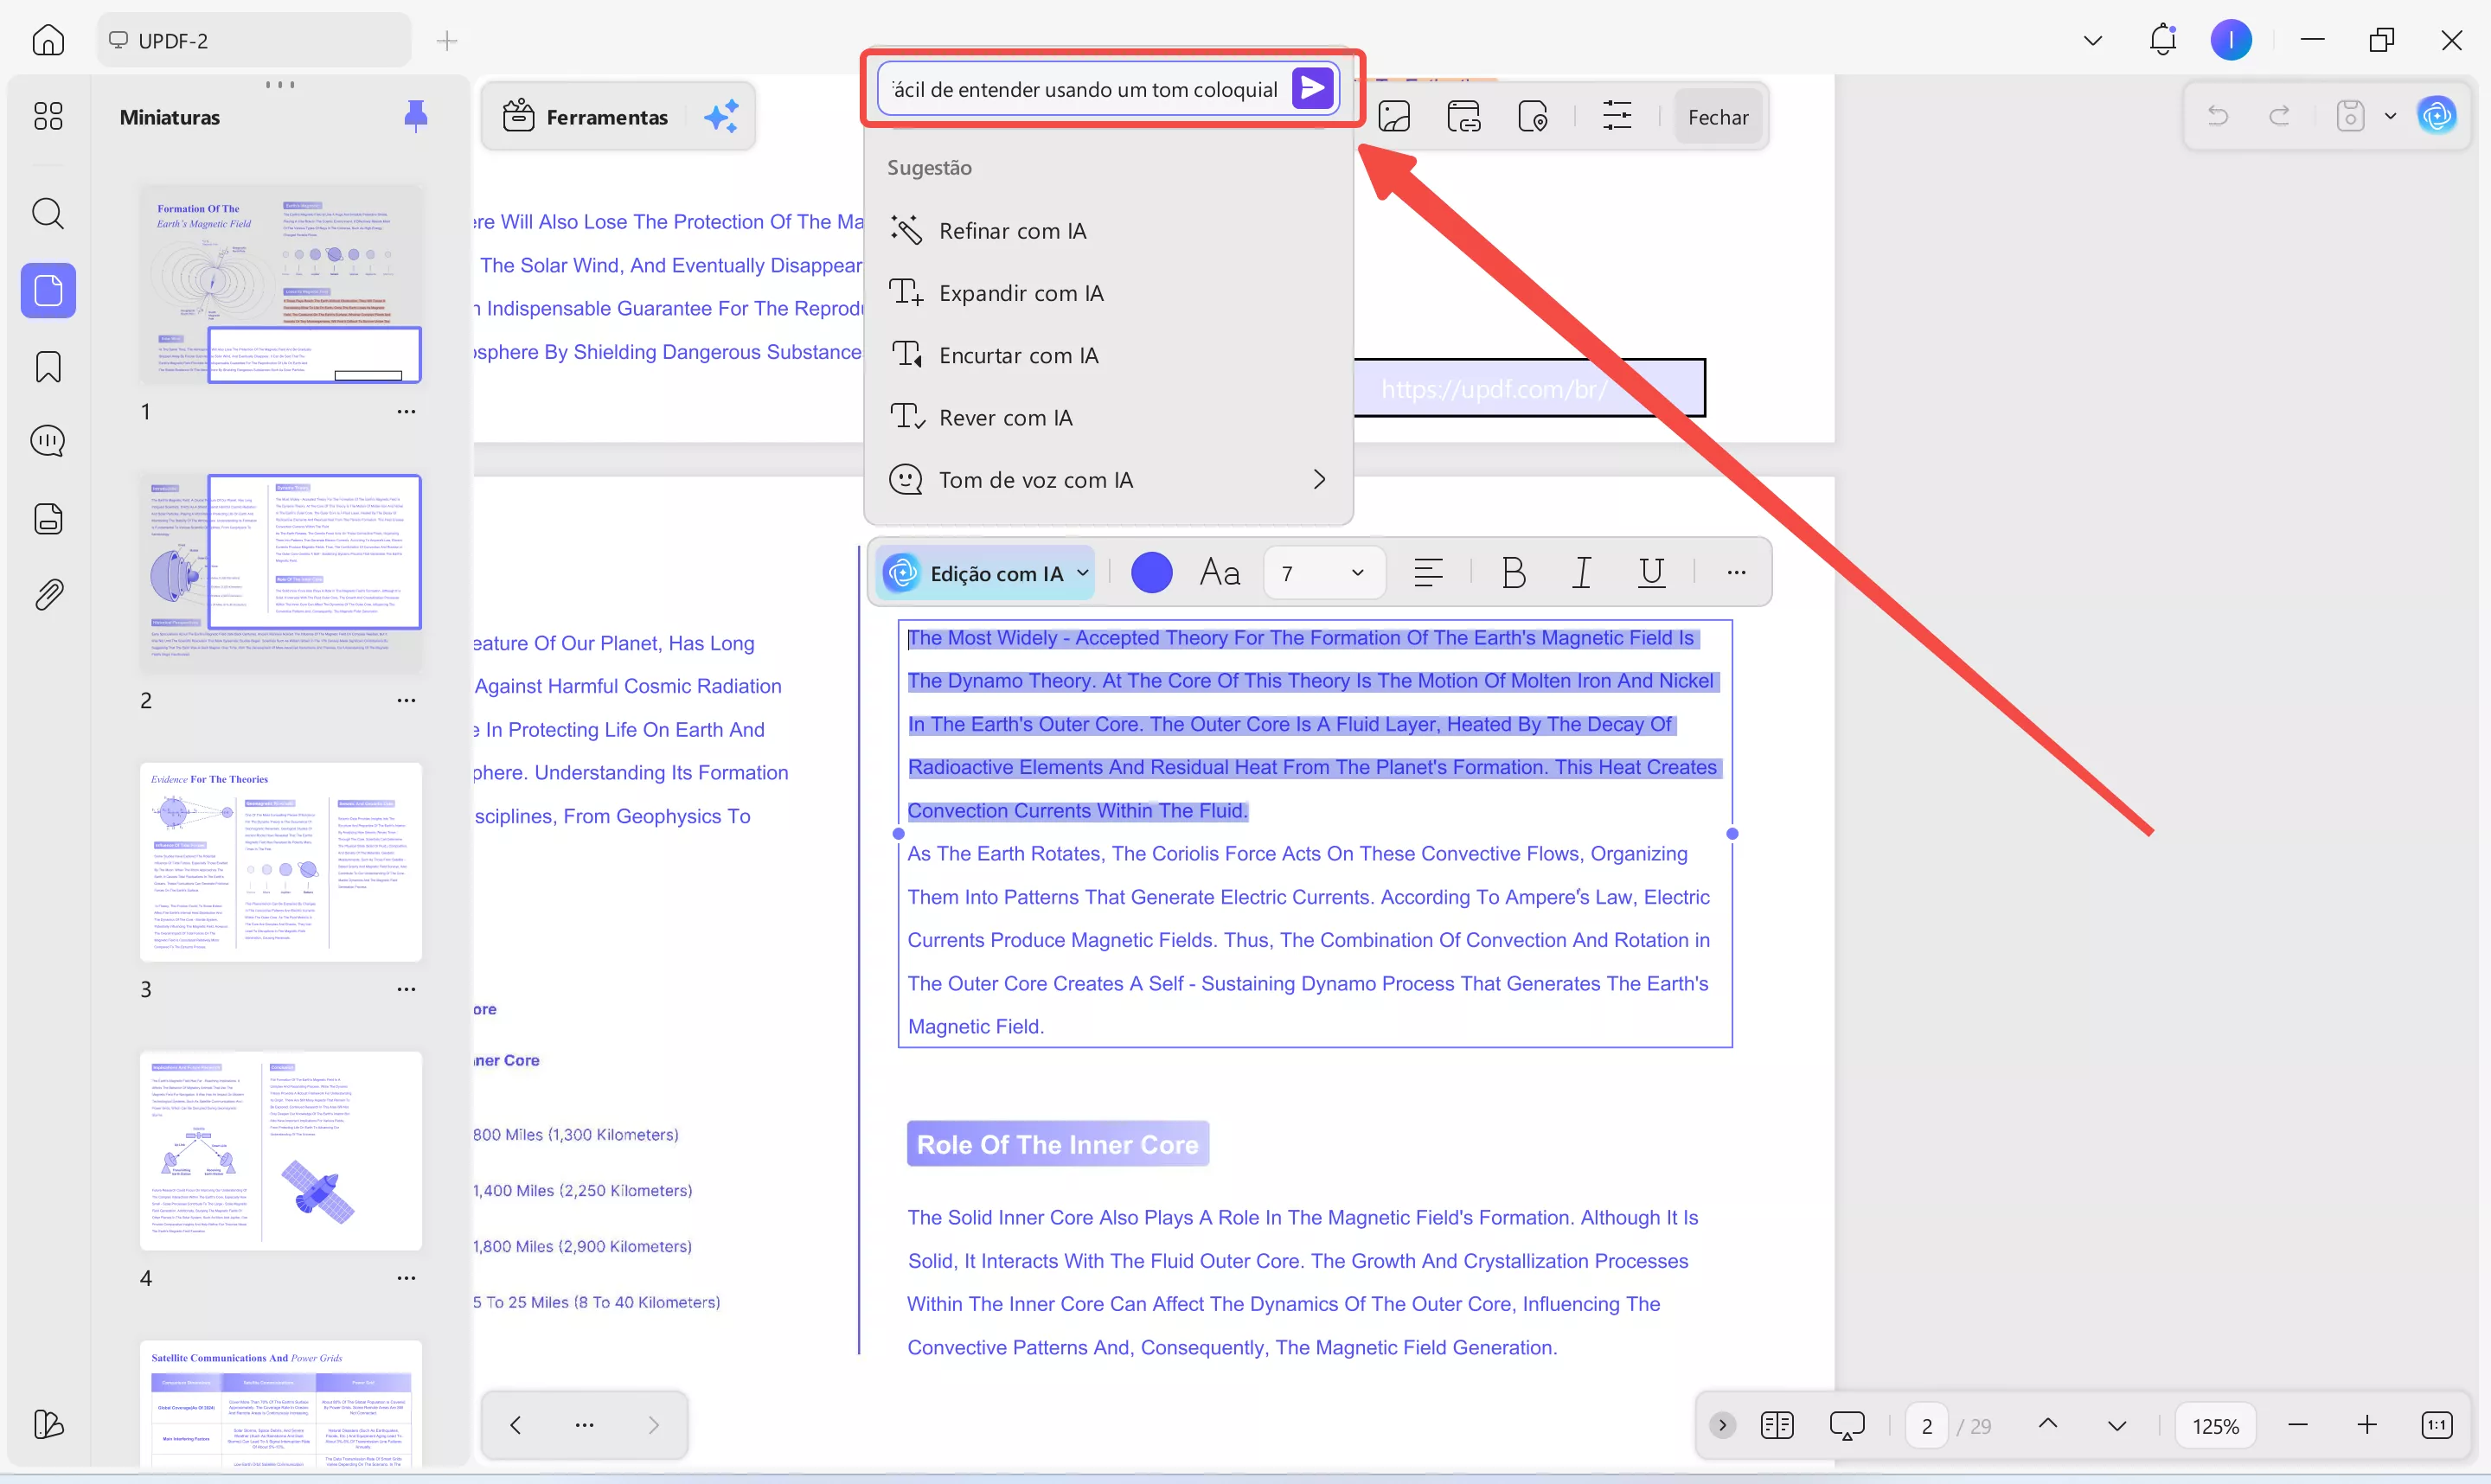2491x1484 pixels.
Task: Choose Encurtar com IA option
Action: click(x=1018, y=356)
